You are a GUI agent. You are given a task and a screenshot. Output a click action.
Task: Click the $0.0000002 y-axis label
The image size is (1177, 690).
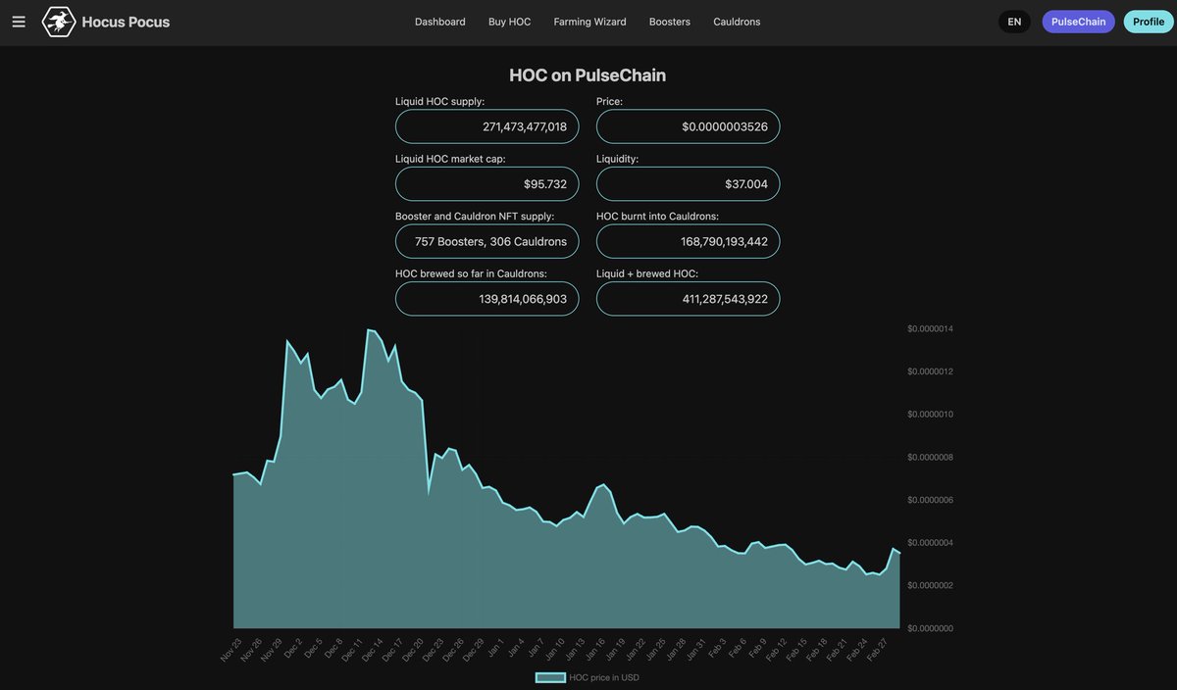(930, 585)
